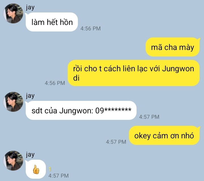Image resolution: width=204 pixels, height=181 pixels.
Task: Select the "làm hết hồn" message bubble
Action: point(52,22)
